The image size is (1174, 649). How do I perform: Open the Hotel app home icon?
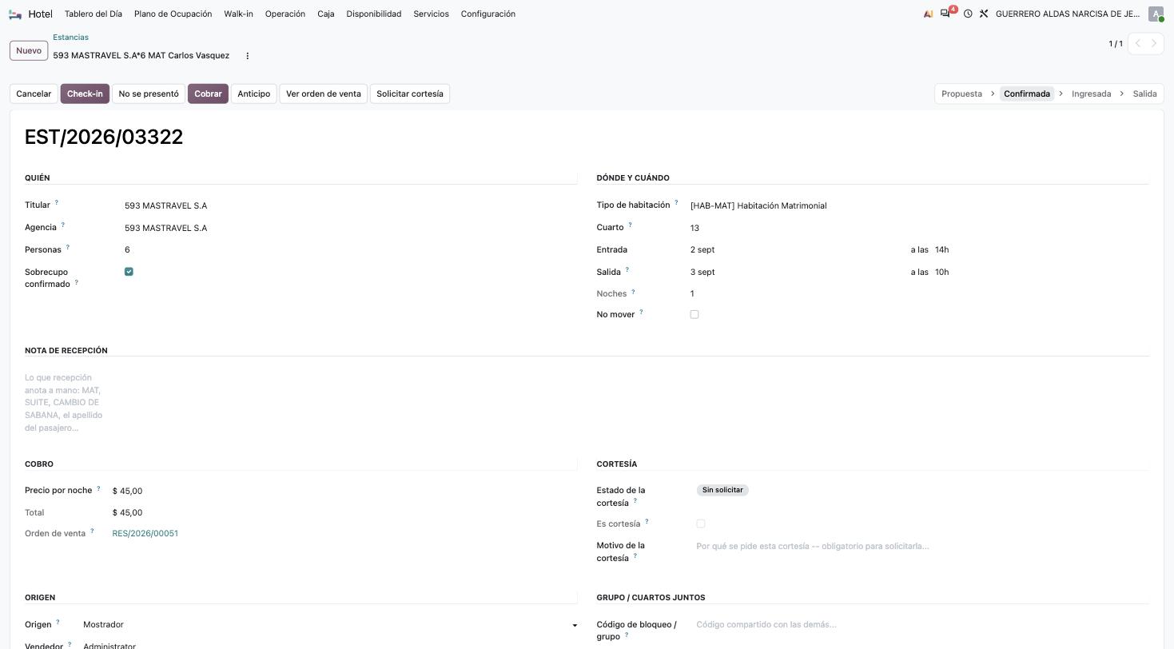click(15, 14)
